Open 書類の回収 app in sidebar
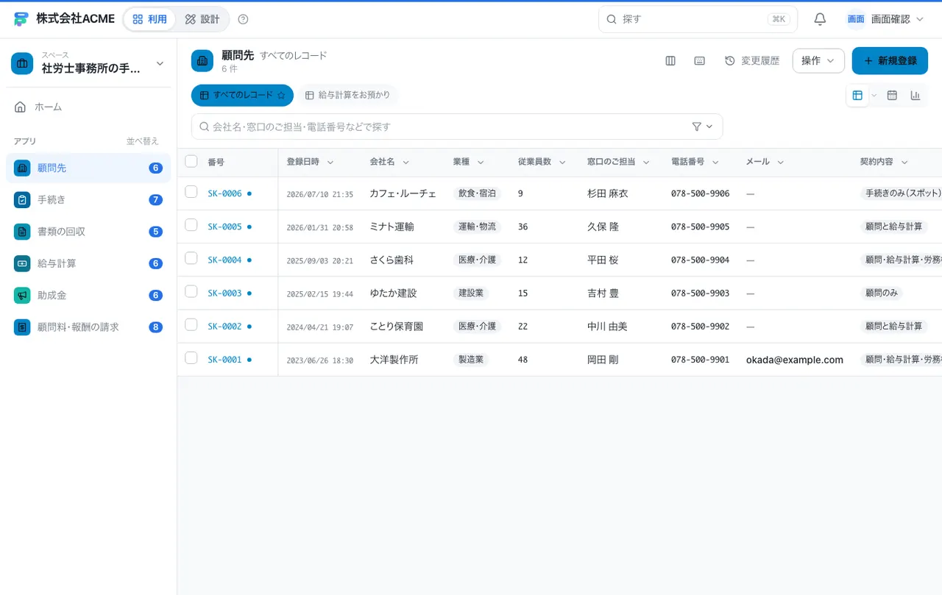942x595 pixels. pos(88,232)
